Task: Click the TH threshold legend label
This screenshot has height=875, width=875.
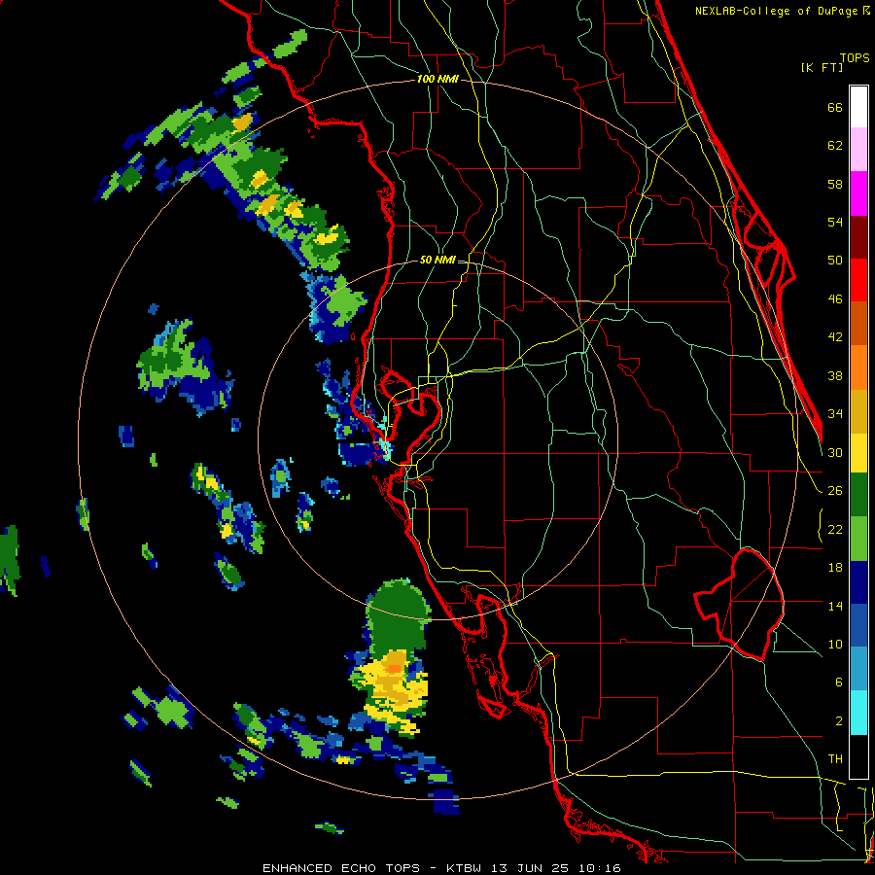Action: point(835,758)
